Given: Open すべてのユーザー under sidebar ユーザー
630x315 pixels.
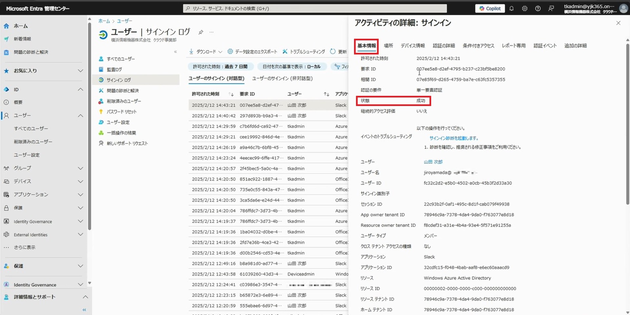Looking at the screenshot, I should [x=31, y=129].
